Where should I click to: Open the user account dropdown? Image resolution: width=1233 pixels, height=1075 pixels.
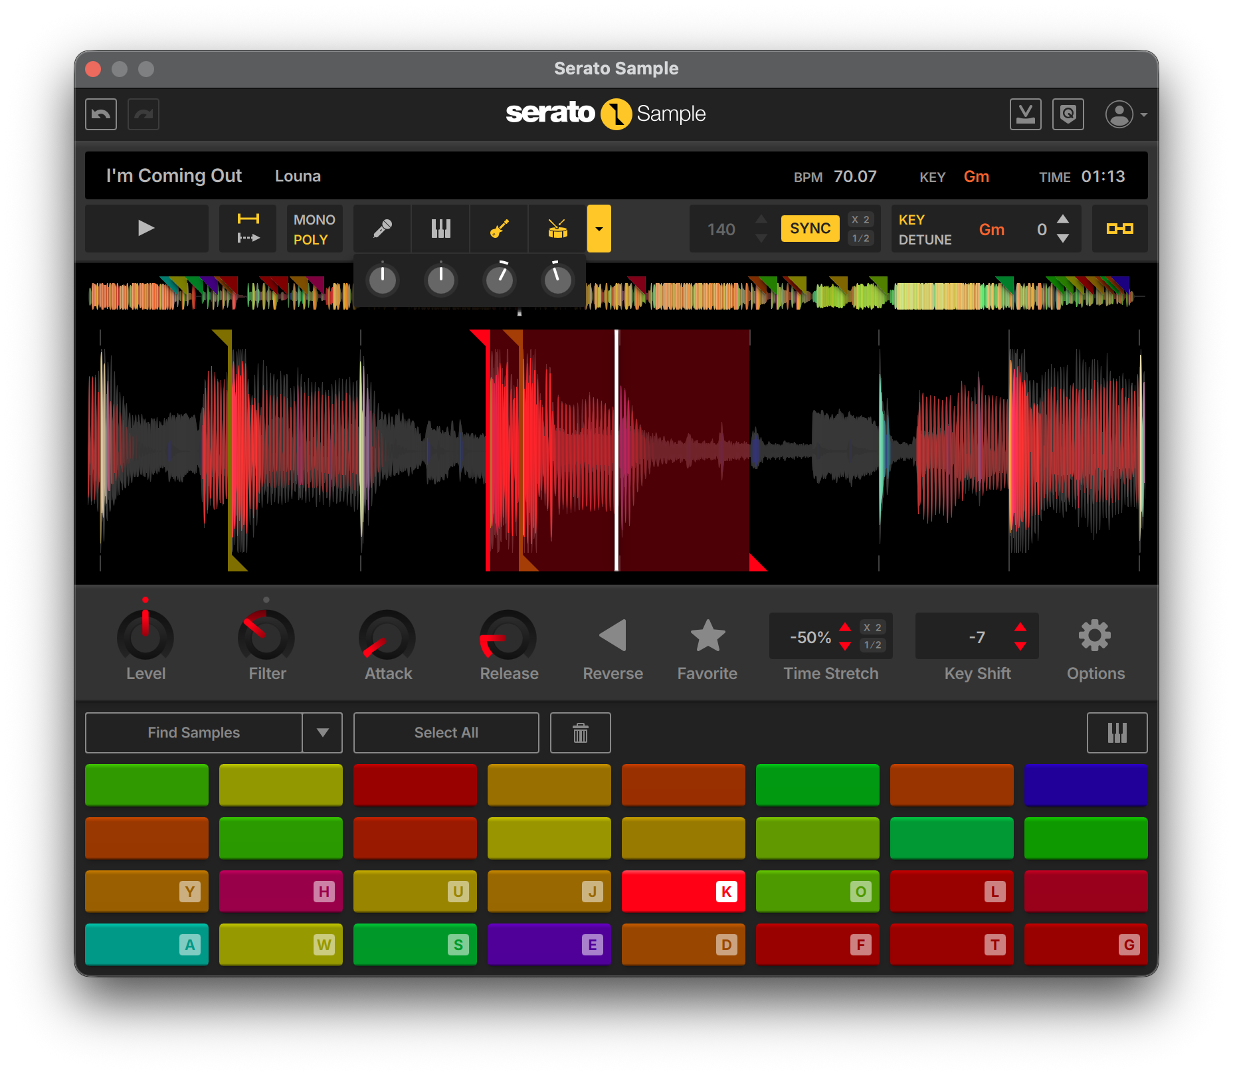point(1124,114)
